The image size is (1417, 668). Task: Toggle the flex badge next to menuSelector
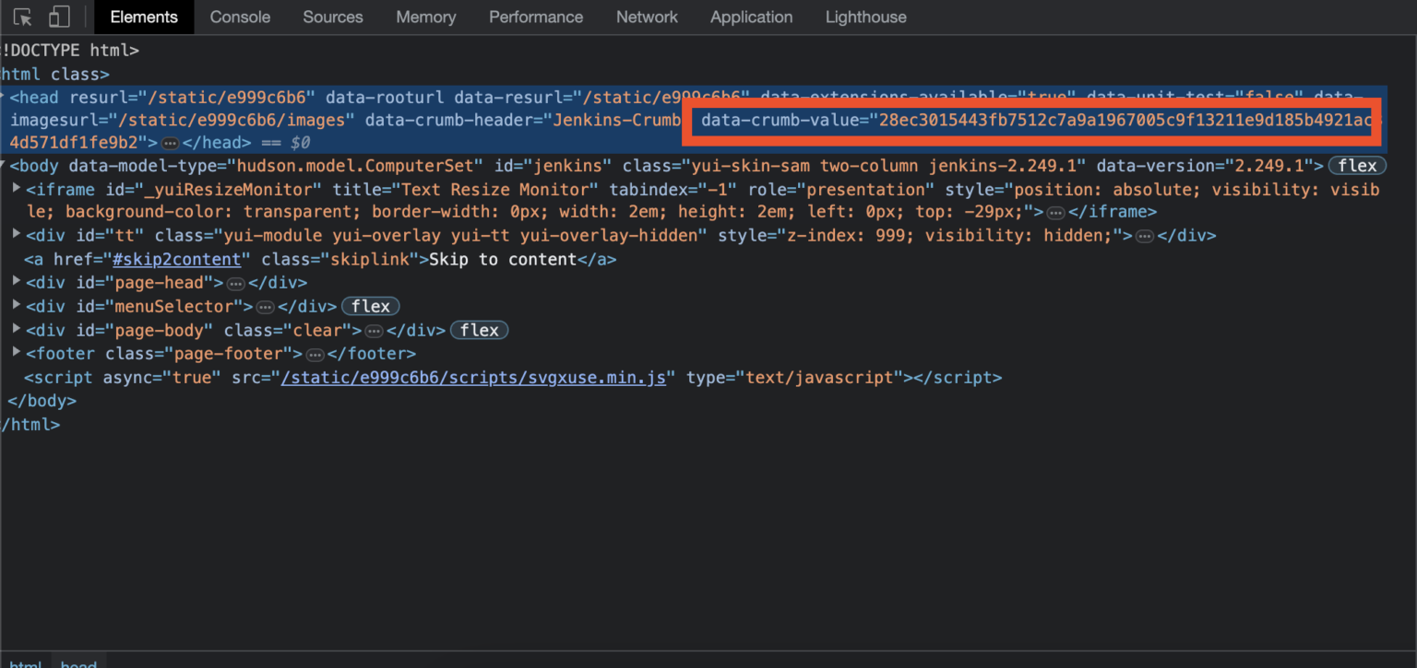click(370, 306)
